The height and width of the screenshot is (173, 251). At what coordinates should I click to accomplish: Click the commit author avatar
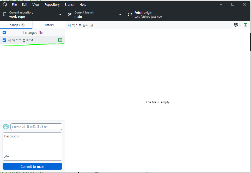(x=6, y=127)
